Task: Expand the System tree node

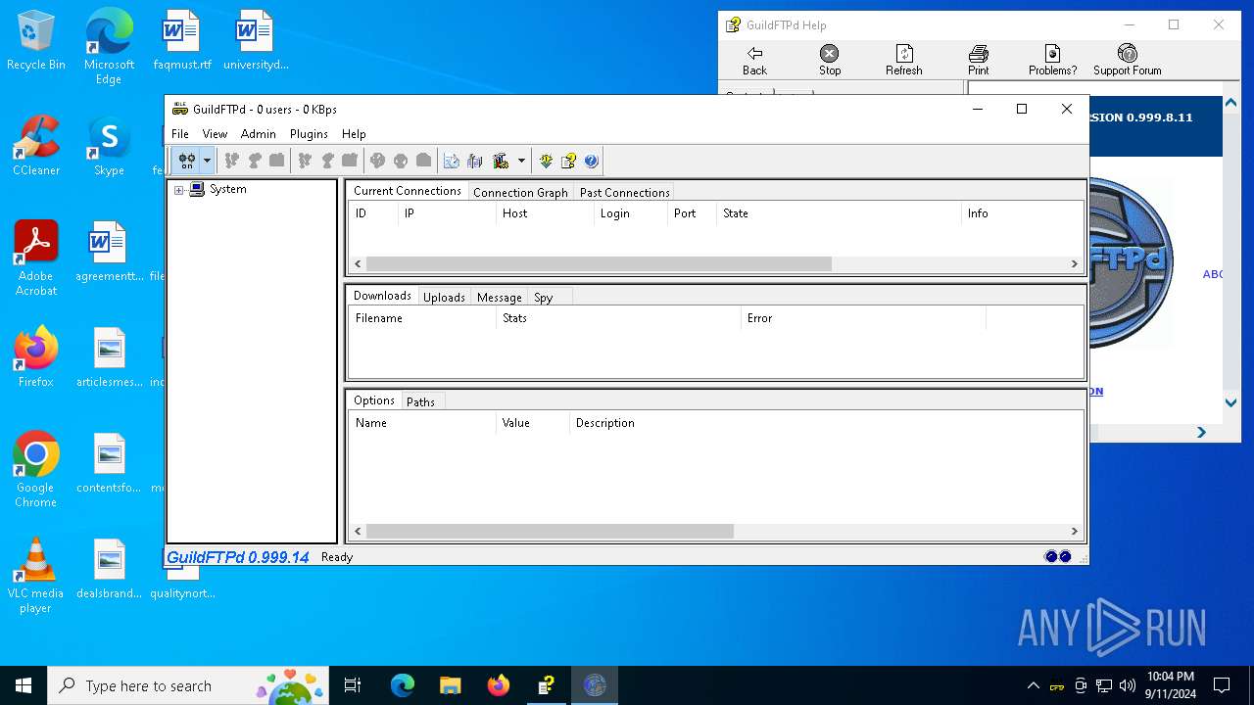Action: 178,190
